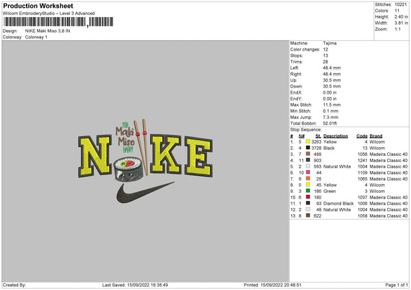The width and height of the screenshot is (411, 290).
Task: Click the red swatch in stop row 10
Action: point(308,197)
